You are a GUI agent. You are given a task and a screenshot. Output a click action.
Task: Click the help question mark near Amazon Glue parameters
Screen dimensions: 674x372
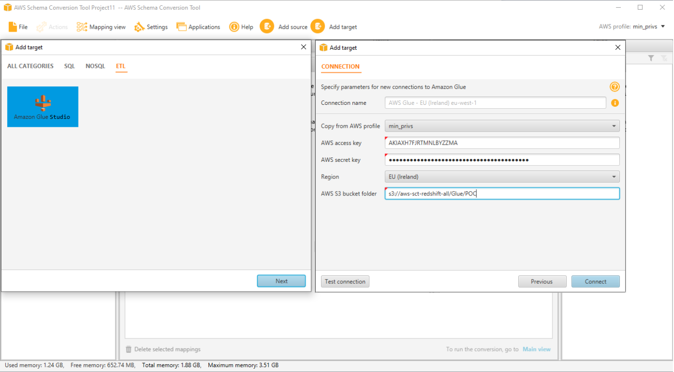[x=614, y=86]
